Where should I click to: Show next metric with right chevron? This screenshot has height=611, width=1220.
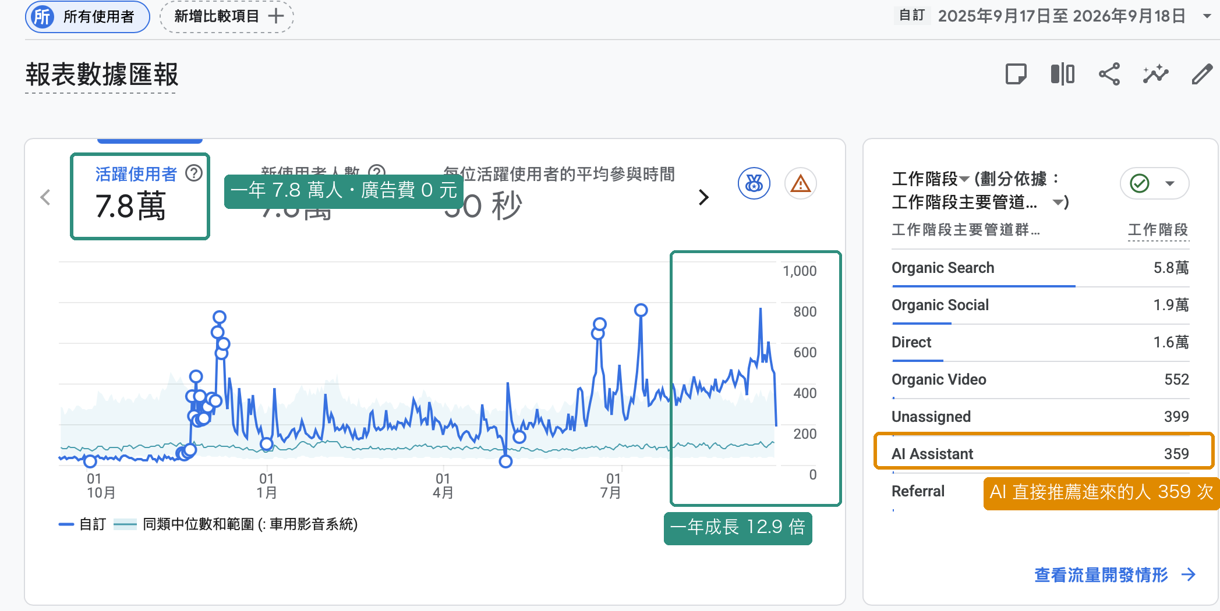coord(703,198)
